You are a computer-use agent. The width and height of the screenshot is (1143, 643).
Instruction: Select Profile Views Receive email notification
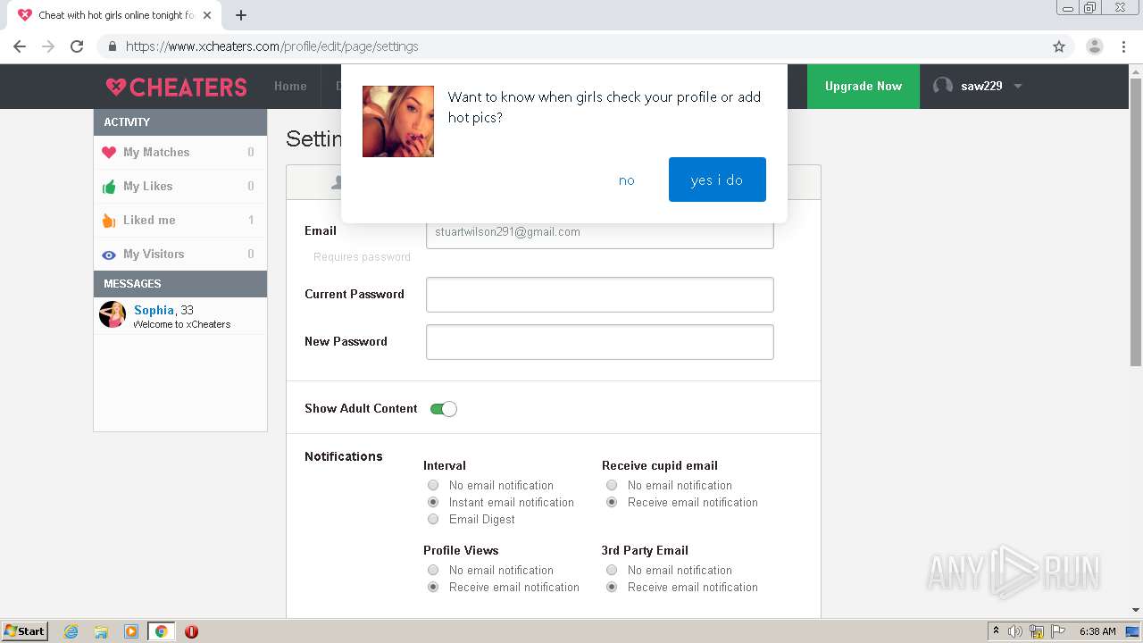[433, 587]
